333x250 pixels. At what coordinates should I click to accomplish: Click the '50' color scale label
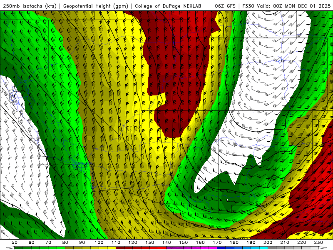(15, 242)
